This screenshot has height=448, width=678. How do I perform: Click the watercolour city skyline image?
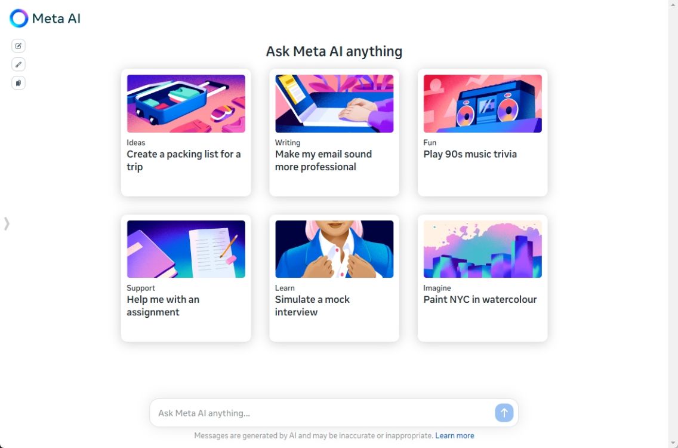[483, 249]
